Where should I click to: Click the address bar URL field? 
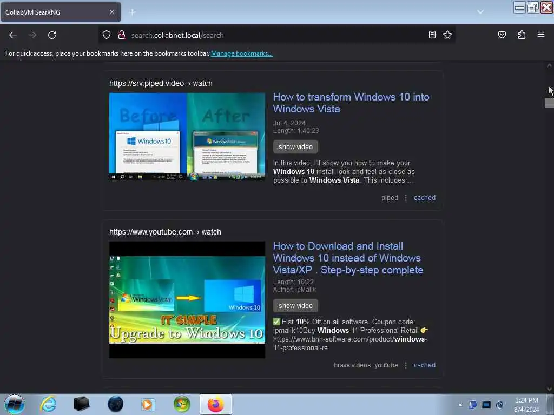tap(278, 35)
